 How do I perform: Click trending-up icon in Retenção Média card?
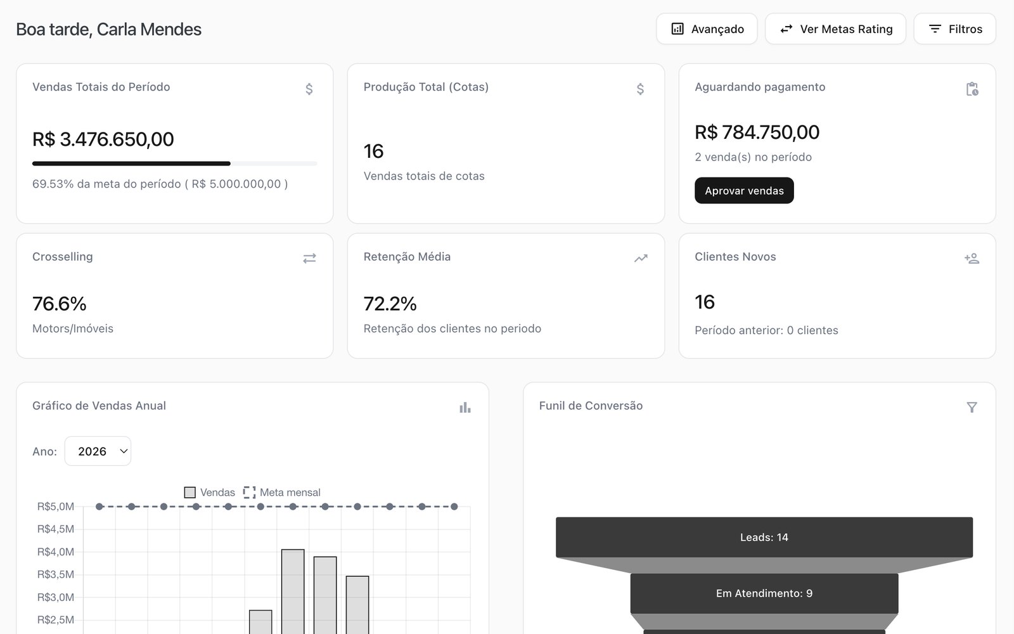641,258
